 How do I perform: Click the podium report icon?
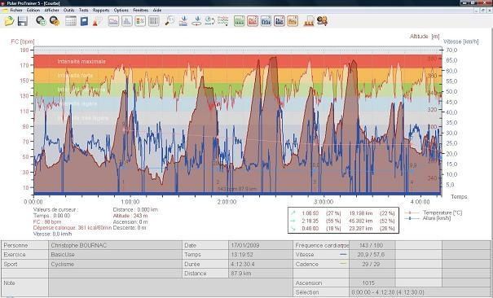pyautogui.click(x=309, y=21)
